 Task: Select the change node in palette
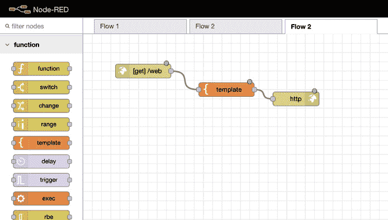[x=41, y=106]
